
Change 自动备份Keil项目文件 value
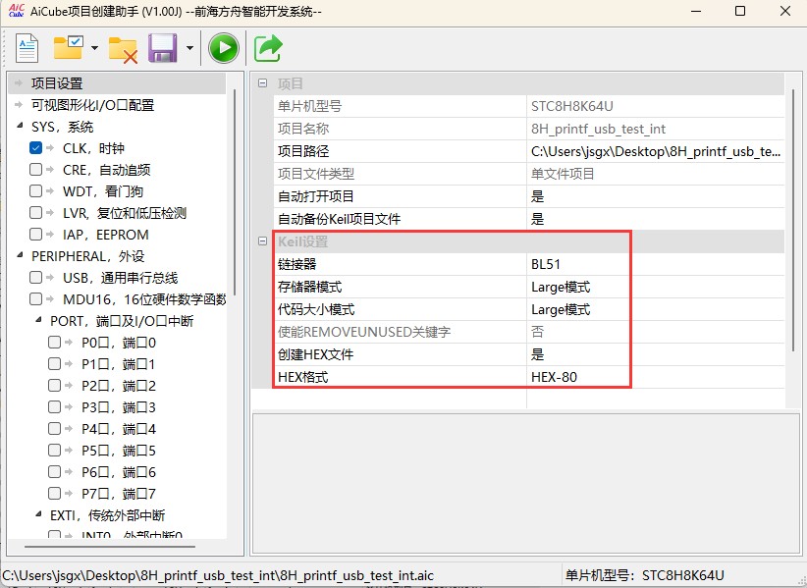656,219
